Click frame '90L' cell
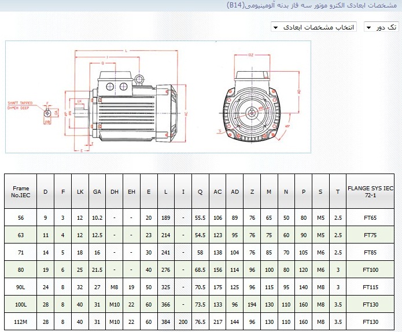The height and width of the screenshot is (332, 402). point(21,287)
